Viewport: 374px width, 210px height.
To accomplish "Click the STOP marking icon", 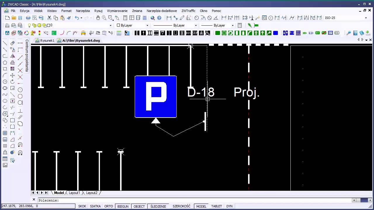I will coord(195,33).
